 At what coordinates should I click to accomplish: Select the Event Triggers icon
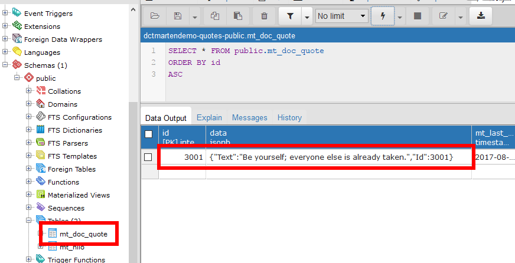click(x=17, y=13)
